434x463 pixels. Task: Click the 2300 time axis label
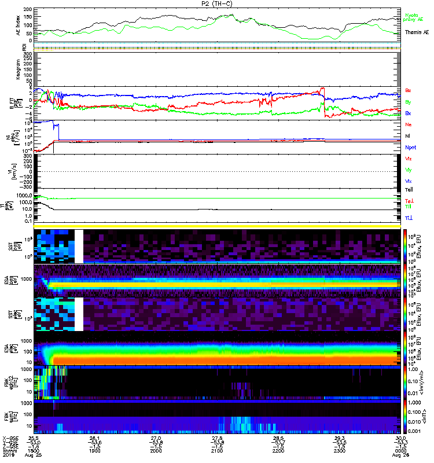click(340, 451)
